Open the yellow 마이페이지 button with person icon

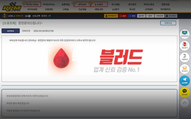pos(111,16)
